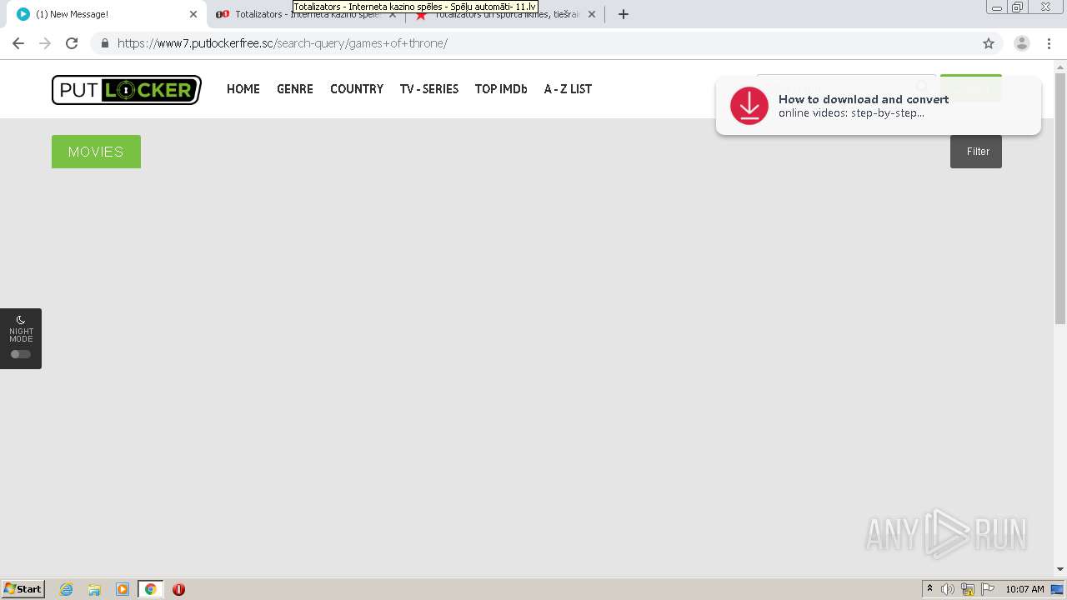This screenshot has height=600, width=1067.
Task: Click the browser Forward arrow
Action: [45, 43]
